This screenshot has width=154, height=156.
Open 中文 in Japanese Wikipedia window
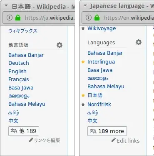(13, 121)
